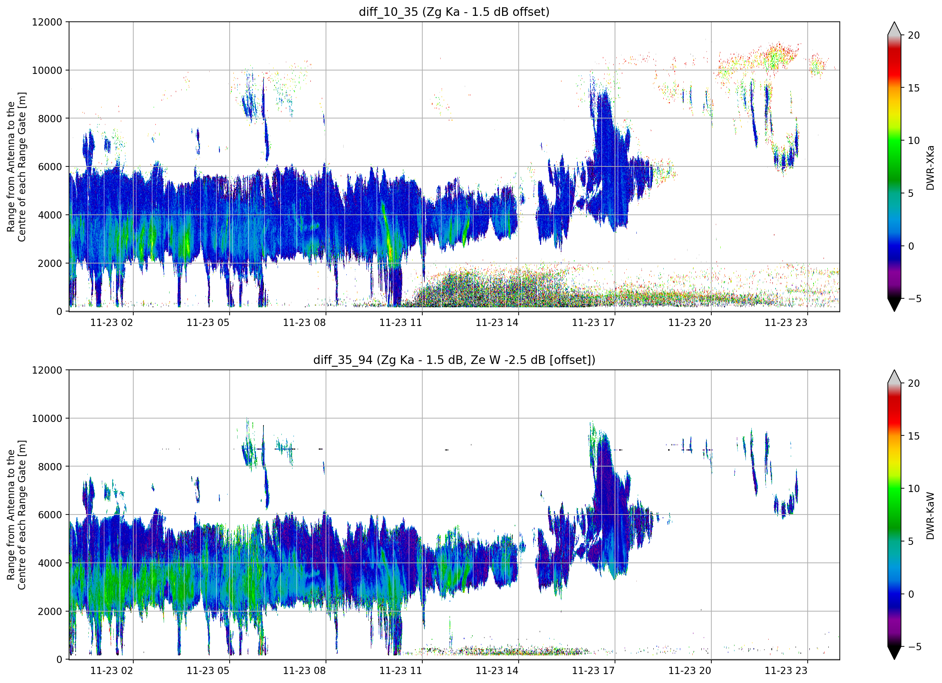Click the 11-23 14 tick on top plot
The width and height of the screenshot is (942, 683).
click(x=497, y=323)
